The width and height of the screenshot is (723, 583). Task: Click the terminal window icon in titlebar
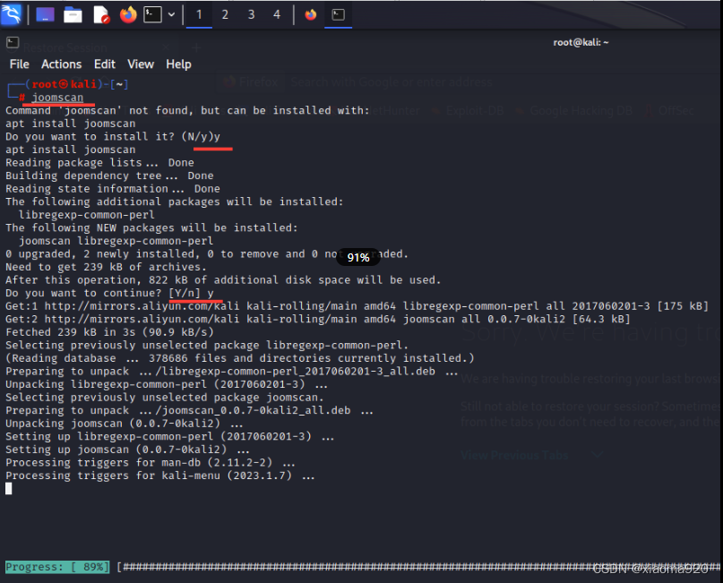coord(13,43)
